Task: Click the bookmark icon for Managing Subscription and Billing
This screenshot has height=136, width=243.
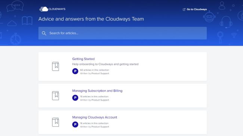Action: click(x=55, y=96)
